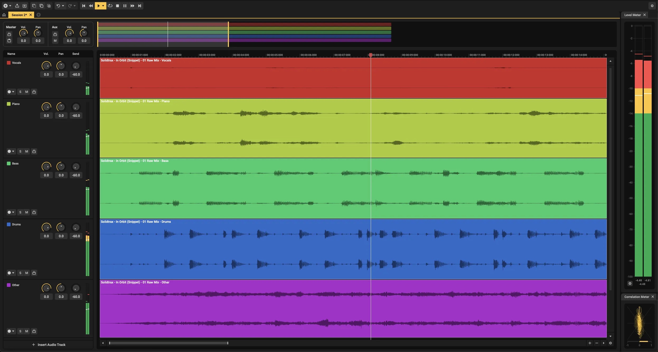The height and width of the screenshot is (352, 658).
Task: Add a new session tab with plus
Action: coord(39,15)
